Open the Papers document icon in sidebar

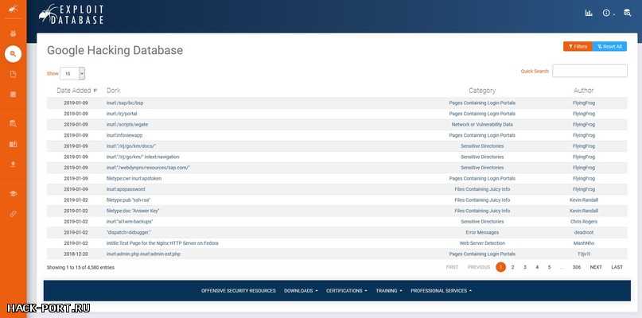13,74
